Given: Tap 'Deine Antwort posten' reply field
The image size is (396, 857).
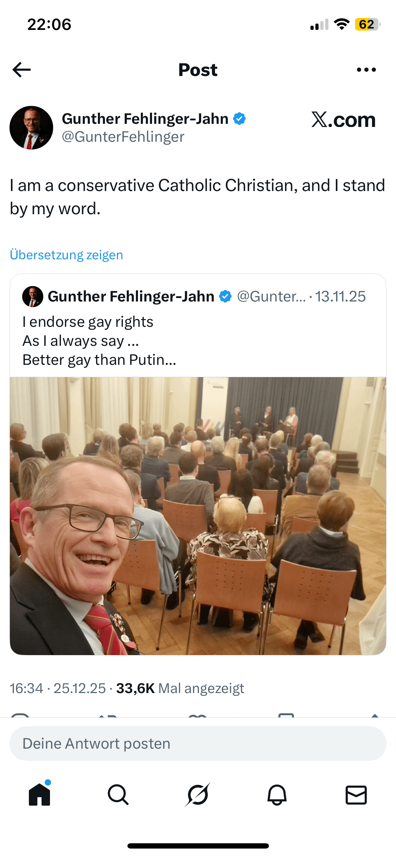Looking at the screenshot, I should [x=198, y=743].
